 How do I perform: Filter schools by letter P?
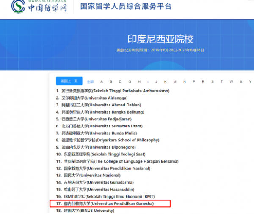(193, 82)
